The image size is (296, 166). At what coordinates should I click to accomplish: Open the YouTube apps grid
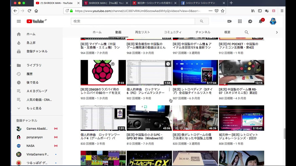point(240,21)
